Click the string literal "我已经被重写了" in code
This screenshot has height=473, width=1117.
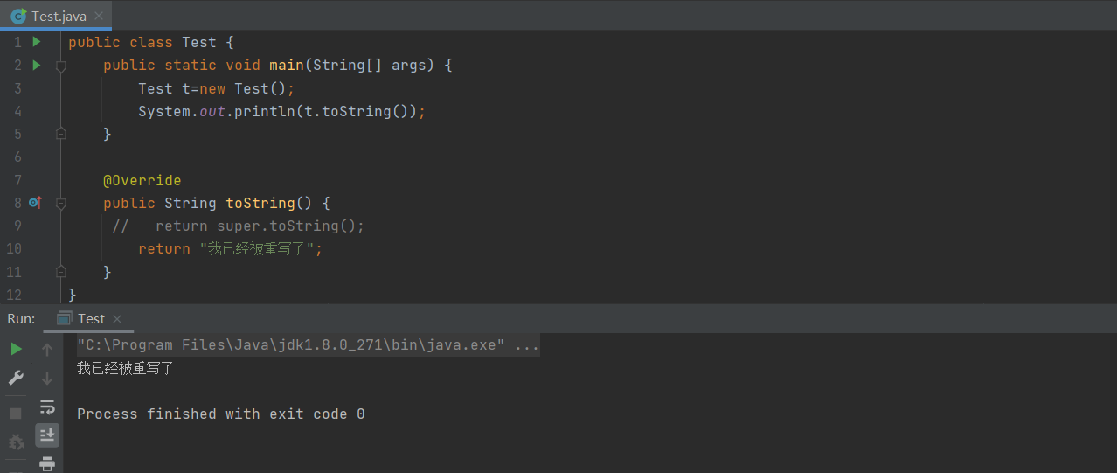point(256,248)
